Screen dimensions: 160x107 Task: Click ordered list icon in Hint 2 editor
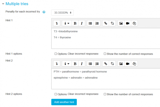(x=97, y=64)
